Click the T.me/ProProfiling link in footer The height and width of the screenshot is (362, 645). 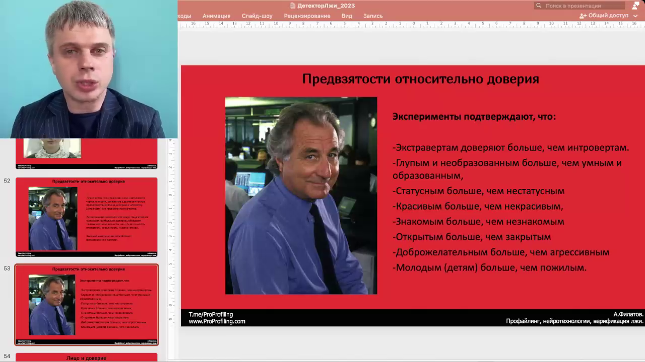point(211,314)
